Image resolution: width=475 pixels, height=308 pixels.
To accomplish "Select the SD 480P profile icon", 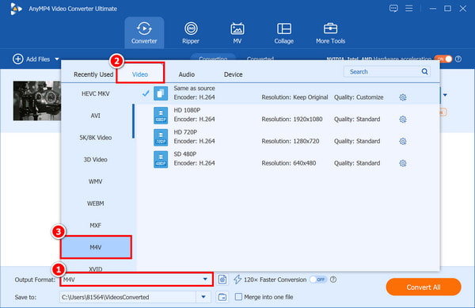I will click(161, 159).
